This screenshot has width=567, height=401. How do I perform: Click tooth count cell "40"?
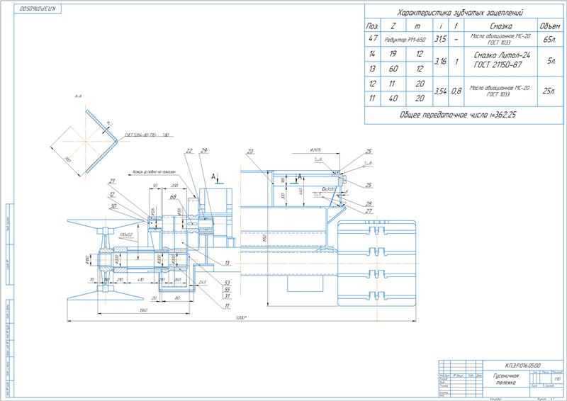click(393, 98)
